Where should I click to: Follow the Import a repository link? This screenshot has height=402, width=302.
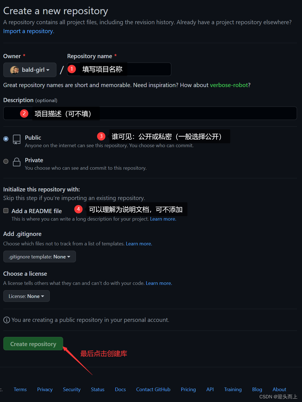(x=28, y=31)
